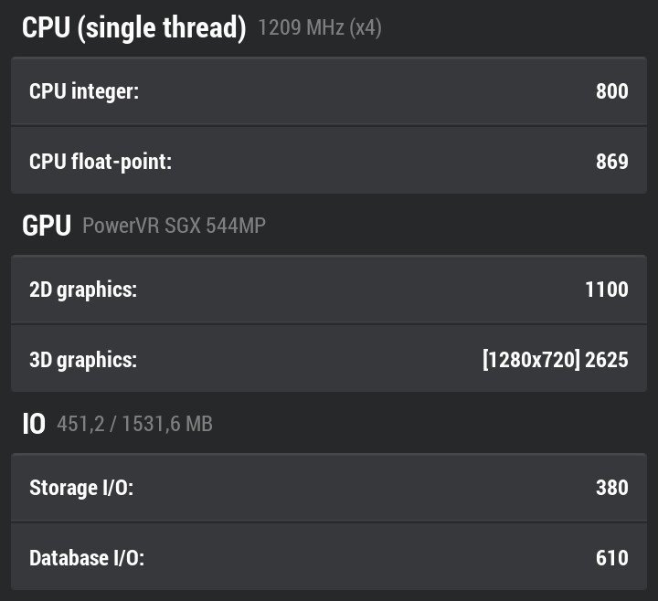The height and width of the screenshot is (601, 658).
Task: Click the "3D graphics:" label text
Action: tap(83, 360)
